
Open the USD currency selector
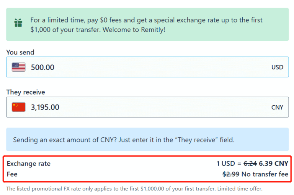coord(277,67)
